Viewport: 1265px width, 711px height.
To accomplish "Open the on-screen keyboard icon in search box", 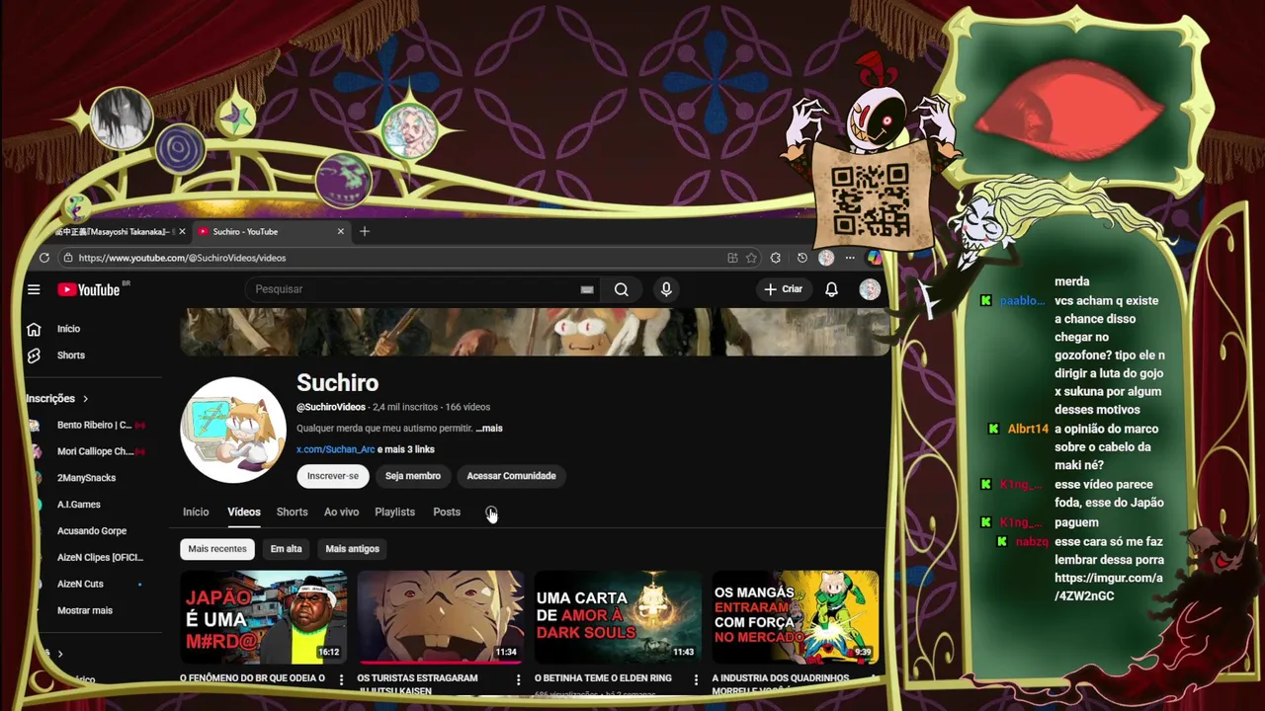I will pos(587,289).
